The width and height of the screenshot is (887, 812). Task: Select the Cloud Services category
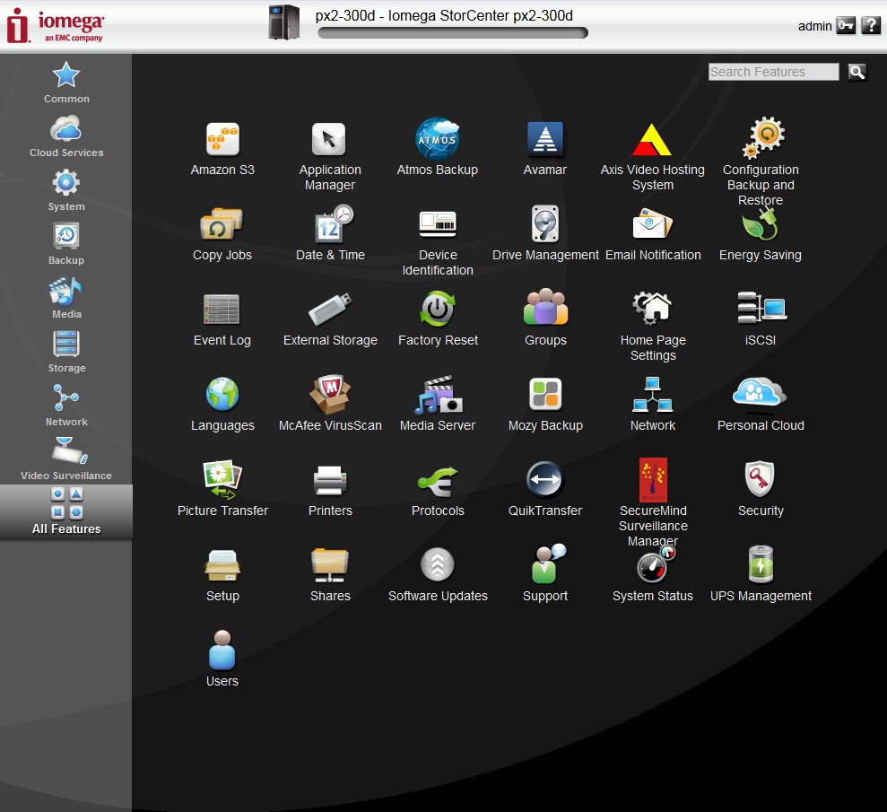[x=66, y=136]
